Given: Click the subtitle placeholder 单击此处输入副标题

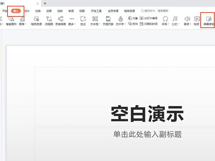Looking at the screenshot, I should [148, 134].
